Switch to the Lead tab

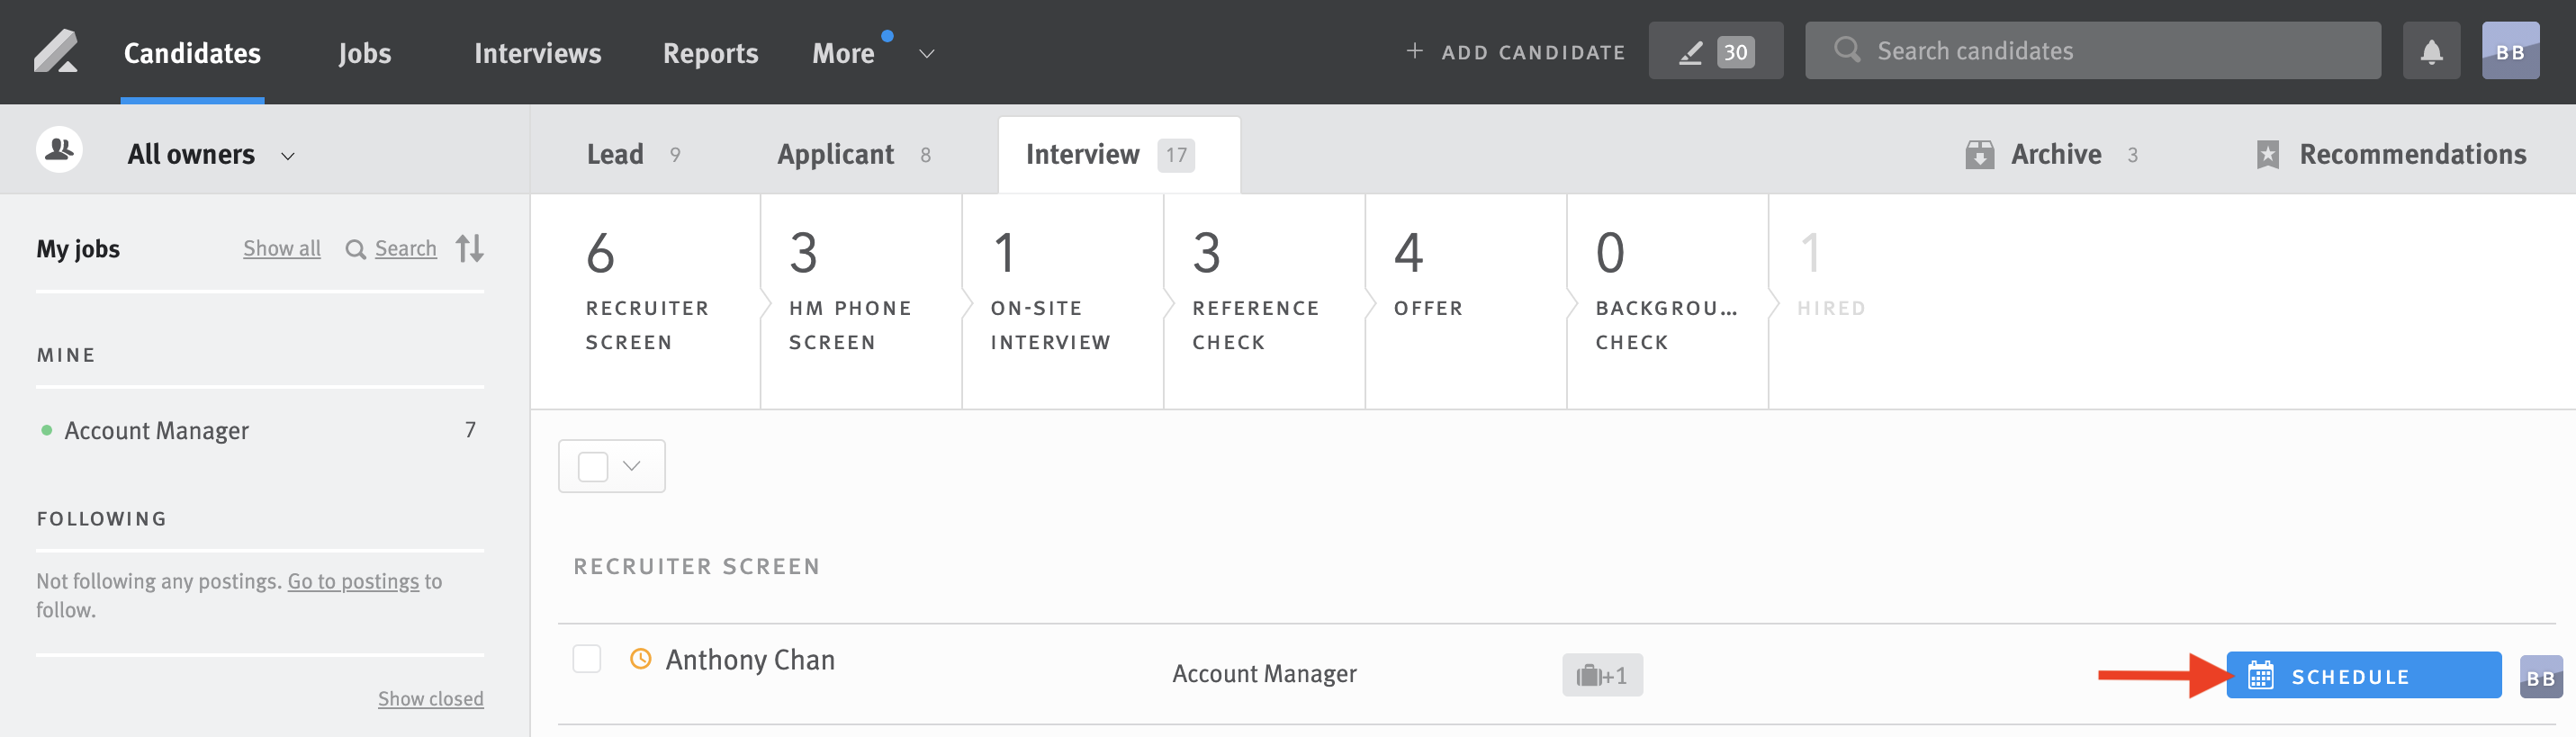(633, 154)
